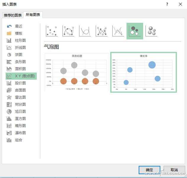Switch to the 推荐的图表 tab
Screen dimensions: 187x178
tap(13, 15)
